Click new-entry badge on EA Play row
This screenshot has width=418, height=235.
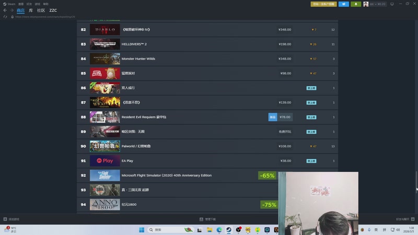(x=311, y=161)
